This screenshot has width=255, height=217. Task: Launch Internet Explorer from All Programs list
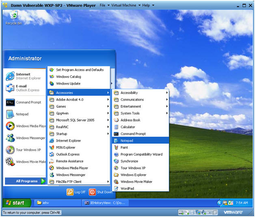pos(79,141)
